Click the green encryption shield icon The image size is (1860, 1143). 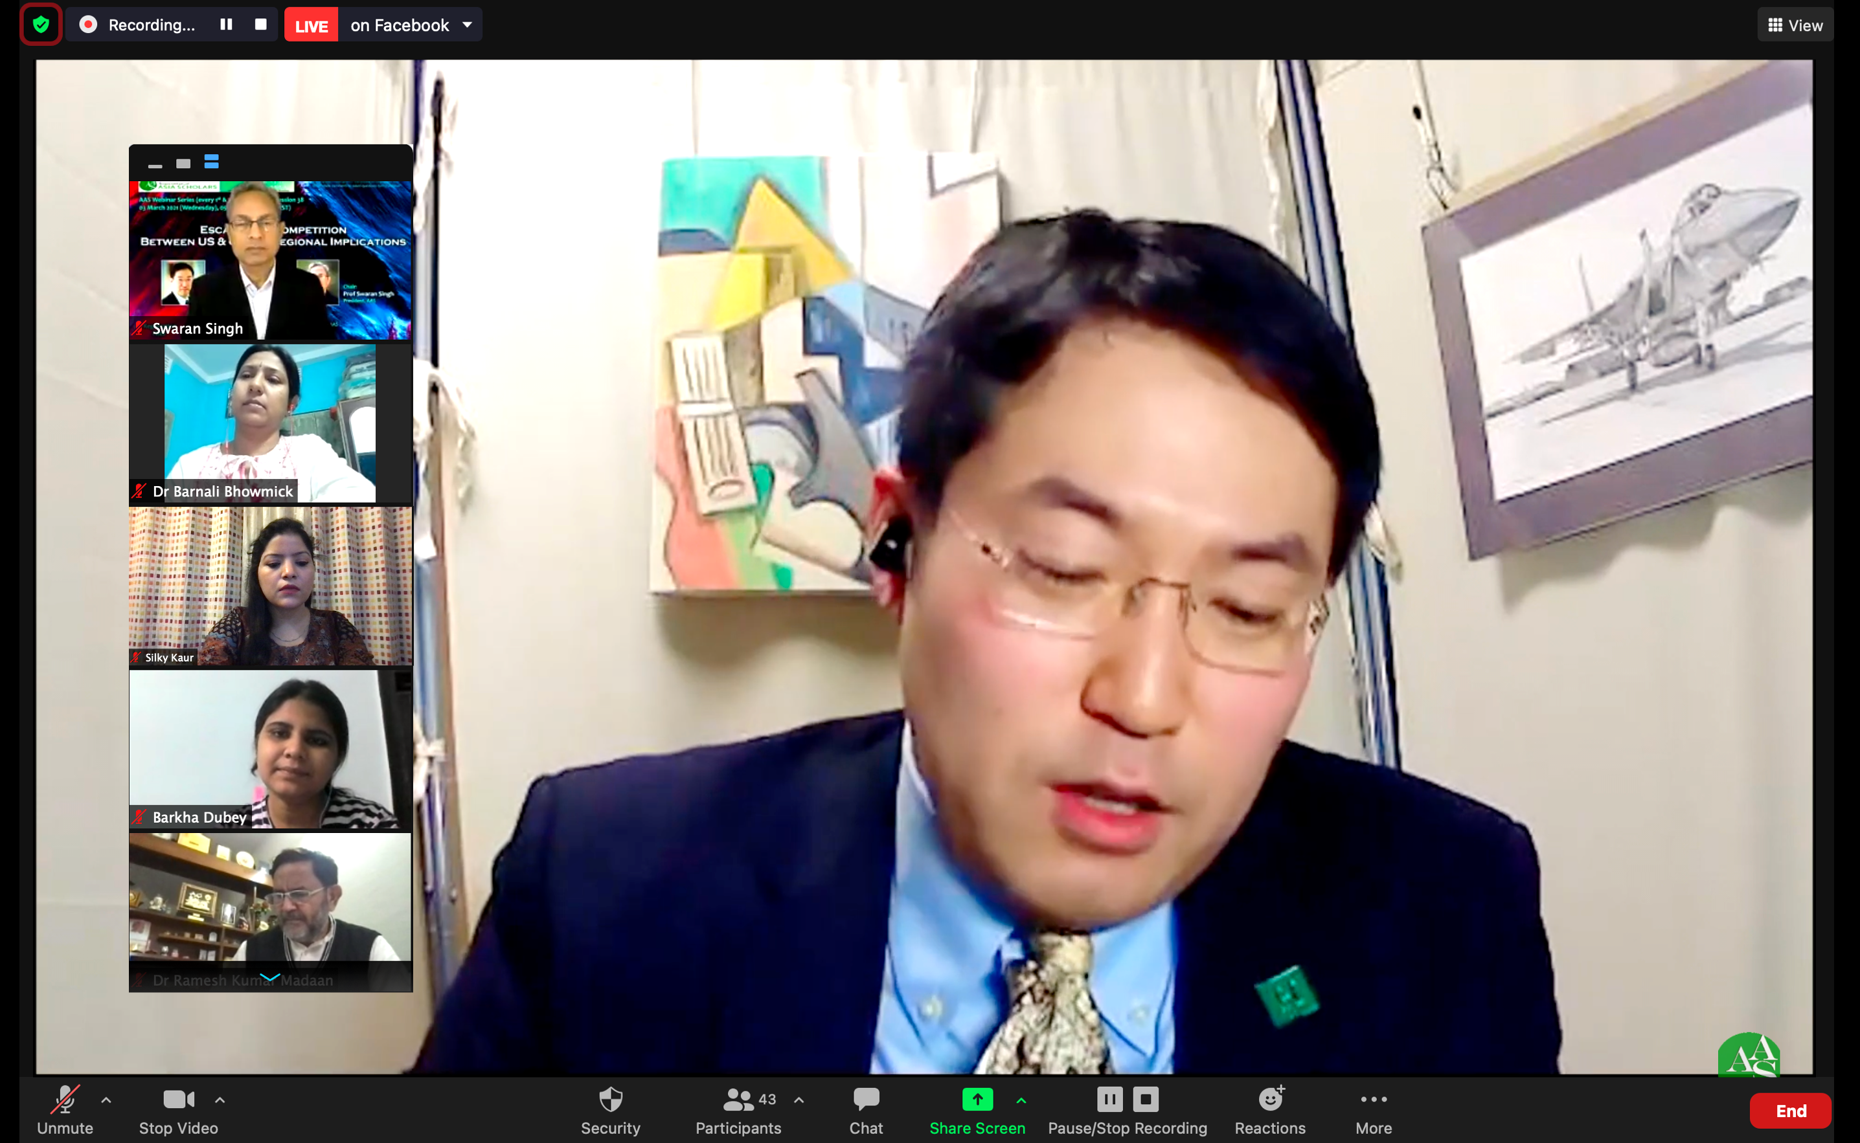41,24
